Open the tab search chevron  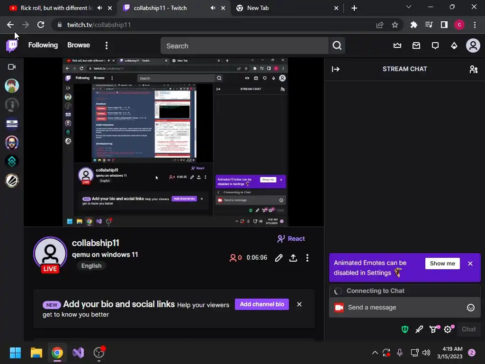(x=409, y=7)
